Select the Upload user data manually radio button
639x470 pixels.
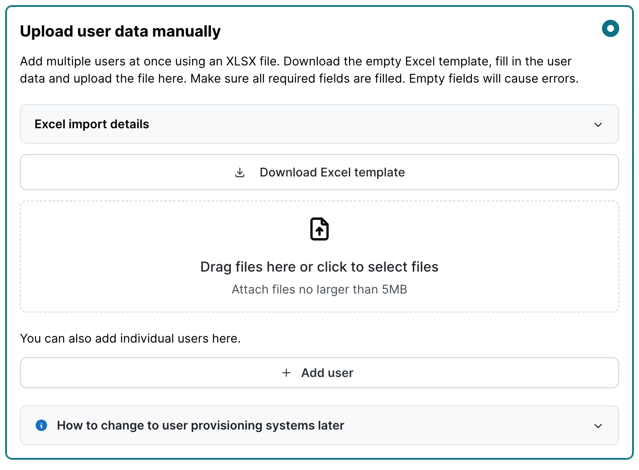610,29
